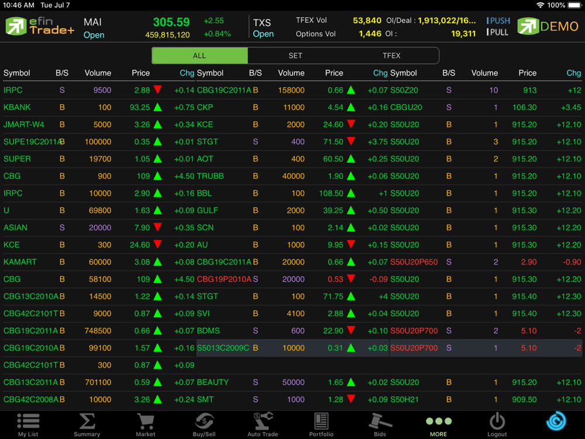585x439 pixels.
Task: Select PUSH mode
Action: (498, 20)
